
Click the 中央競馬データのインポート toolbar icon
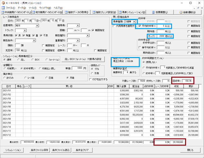click(x=3, y=12)
